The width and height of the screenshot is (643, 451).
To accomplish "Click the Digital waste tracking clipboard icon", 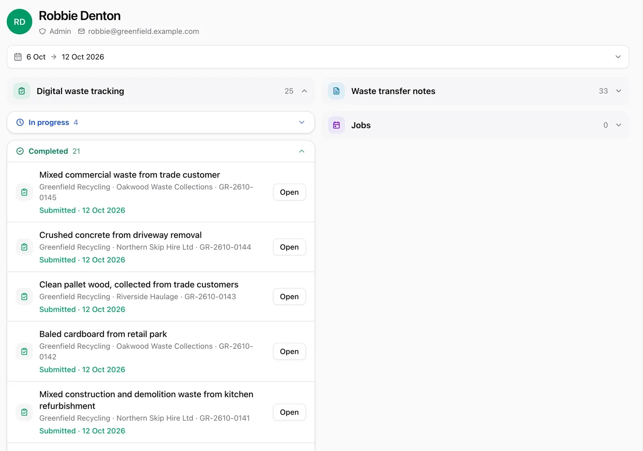I will click(x=22, y=91).
